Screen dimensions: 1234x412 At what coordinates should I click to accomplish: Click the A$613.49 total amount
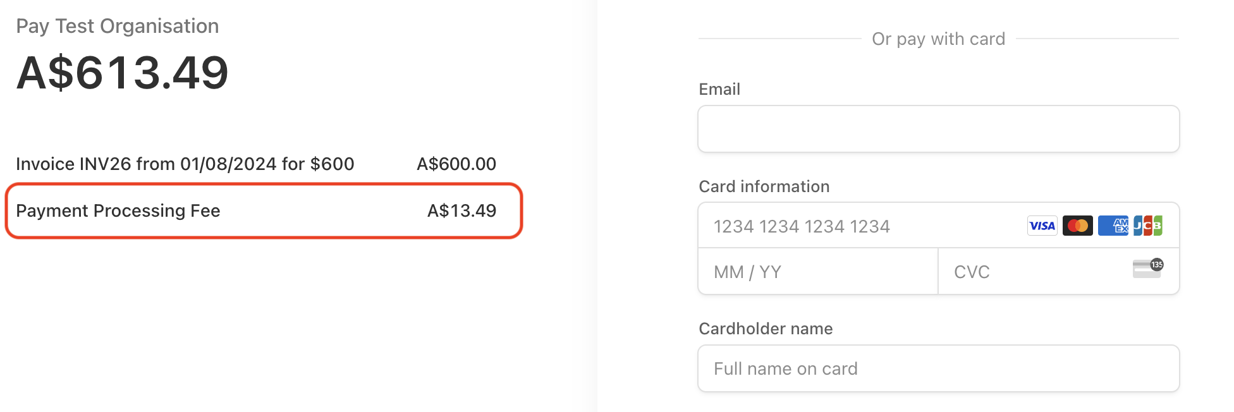coord(122,73)
